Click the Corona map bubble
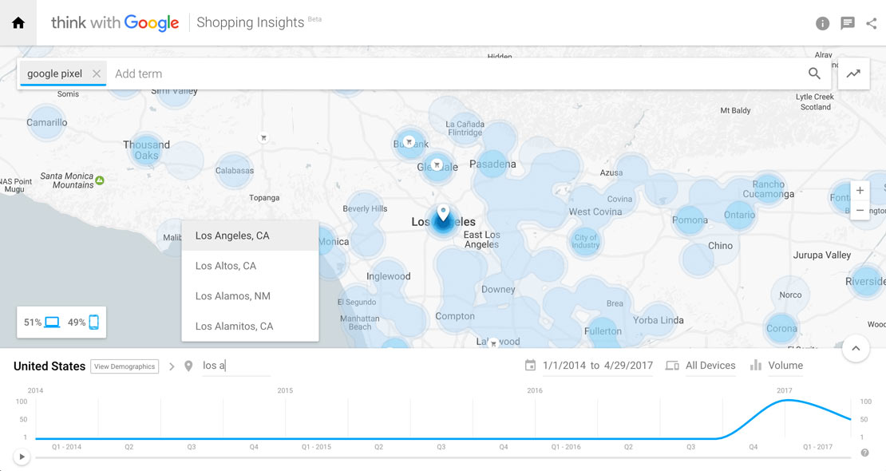Viewport: 886px width, 471px height. (782, 329)
